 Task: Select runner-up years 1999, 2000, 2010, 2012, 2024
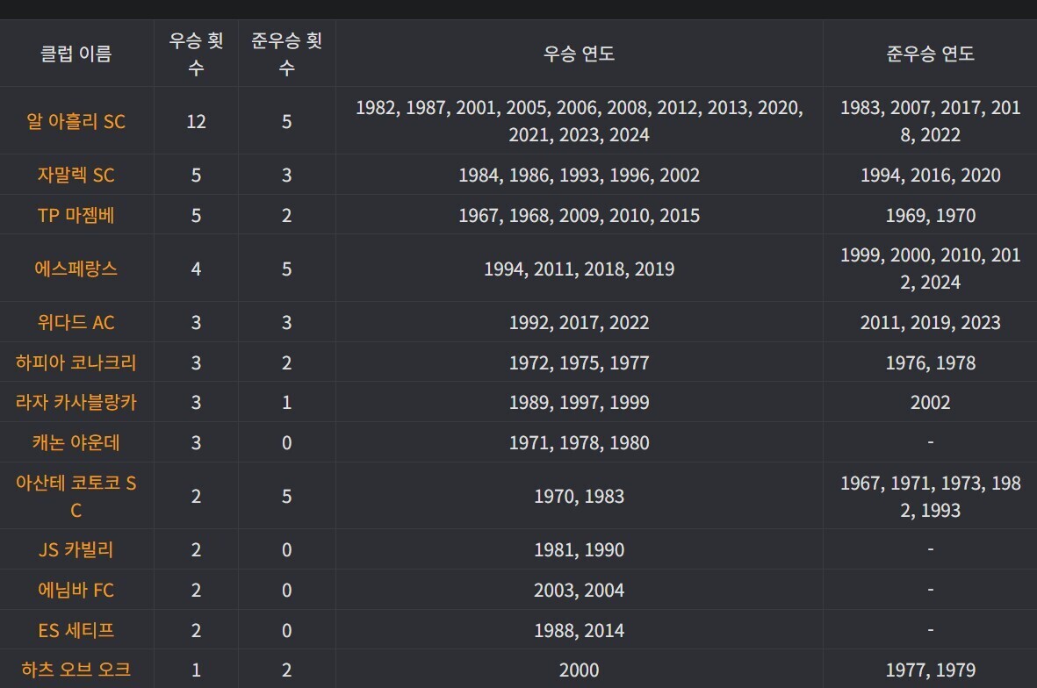[x=930, y=269]
